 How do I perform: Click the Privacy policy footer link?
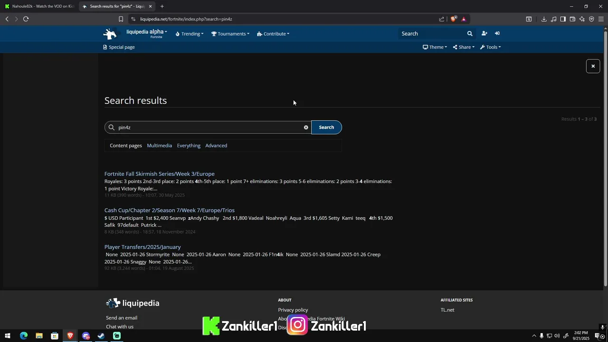[x=293, y=310]
